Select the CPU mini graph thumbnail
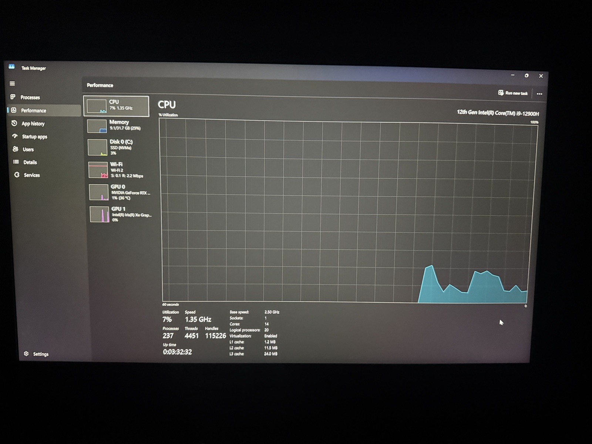 tap(96, 106)
